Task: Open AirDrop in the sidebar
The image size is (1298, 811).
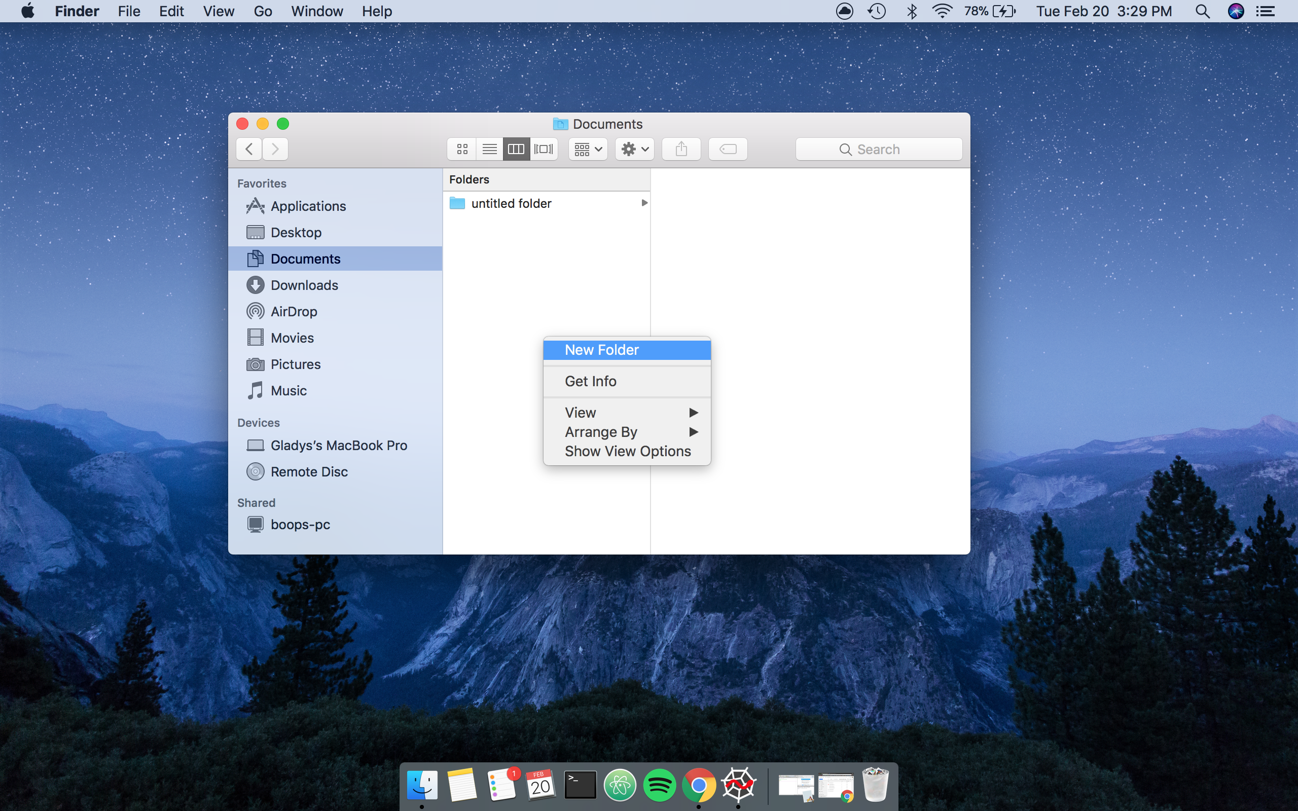Action: click(335, 311)
